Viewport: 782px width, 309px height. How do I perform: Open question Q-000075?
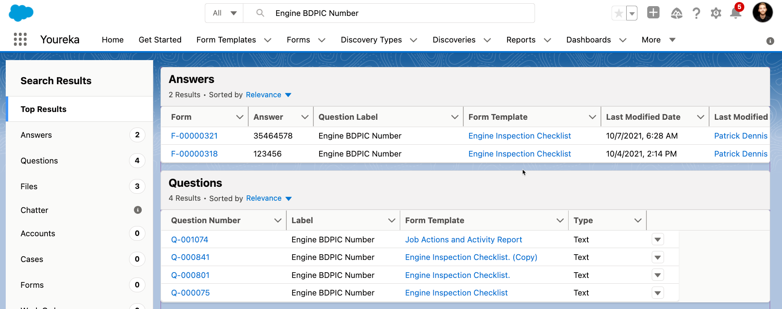point(190,293)
